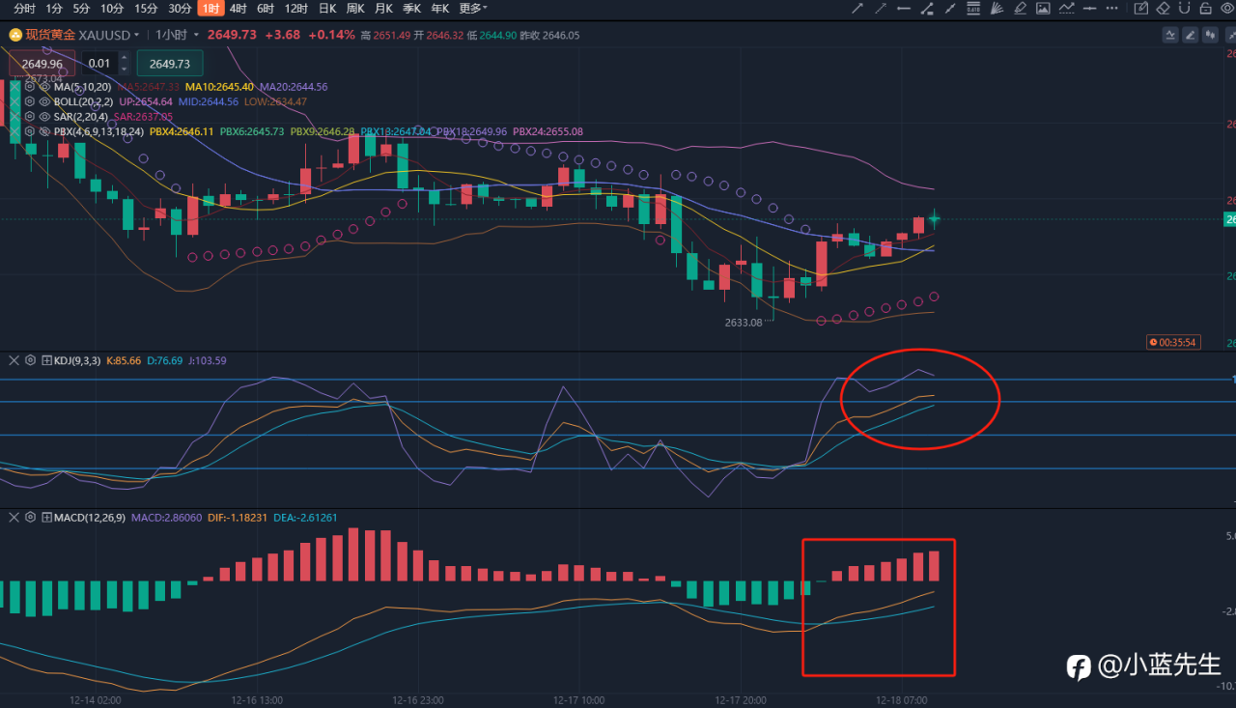Viewport: 1236px width, 708px height.
Task: Switch to the 15分 timeframe
Action: (146, 9)
